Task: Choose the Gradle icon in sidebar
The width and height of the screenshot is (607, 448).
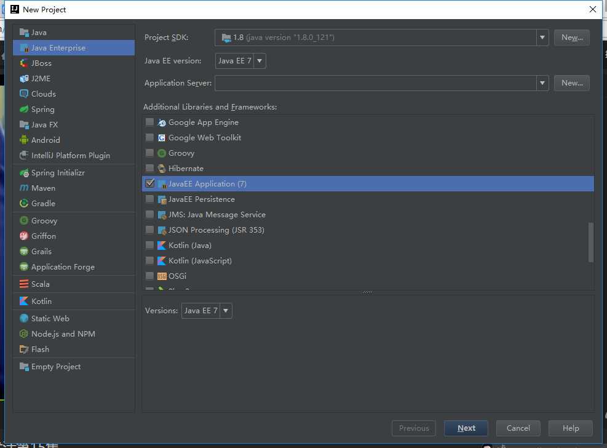Action: tap(24, 204)
